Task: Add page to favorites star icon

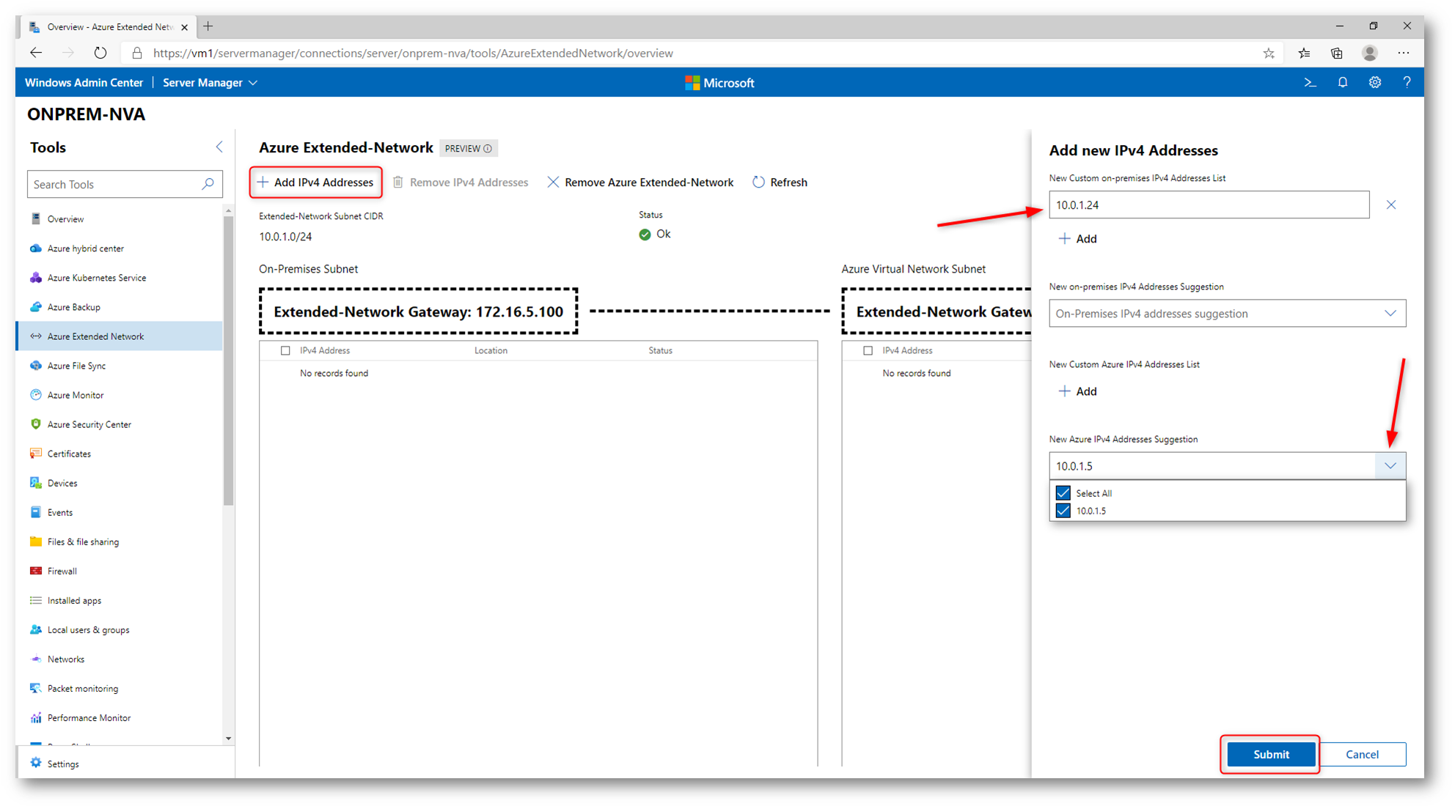Action: (x=1269, y=53)
